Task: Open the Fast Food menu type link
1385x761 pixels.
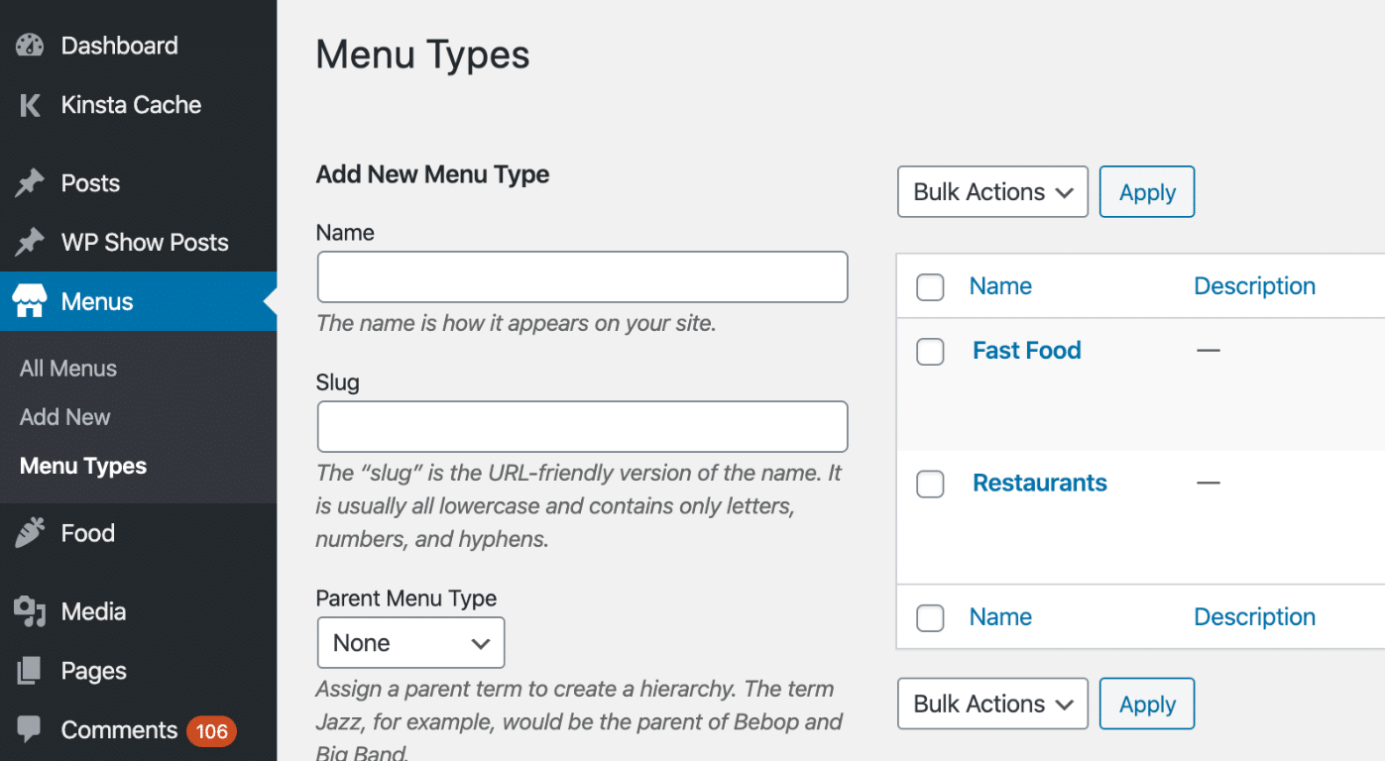Action: [x=1026, y=351]
